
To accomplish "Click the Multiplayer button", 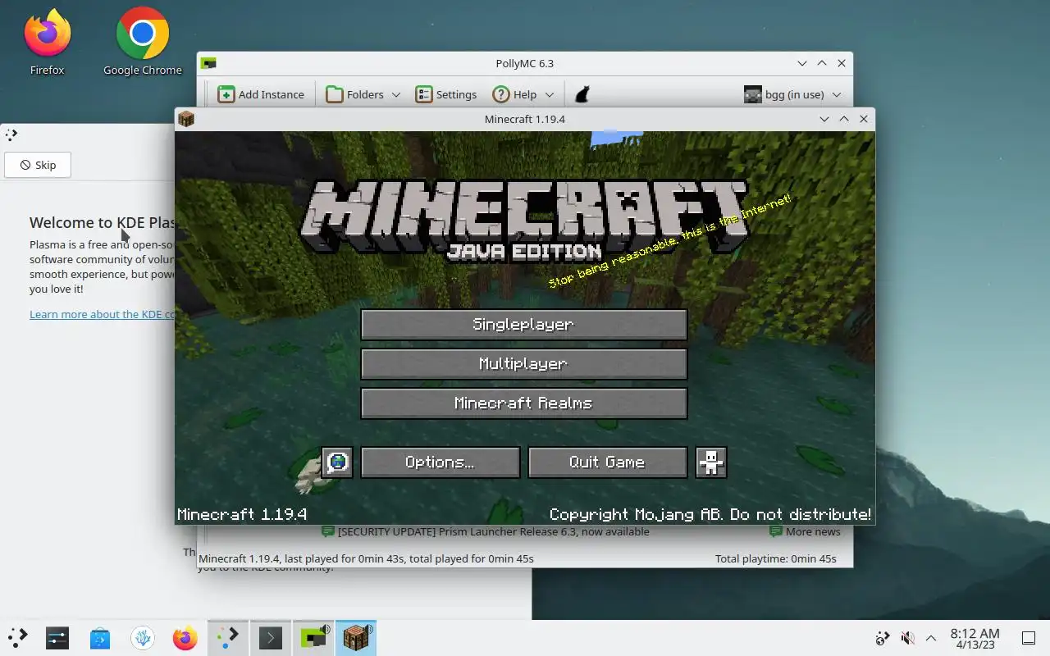I will pyautogui.click(x=523, y=364).
